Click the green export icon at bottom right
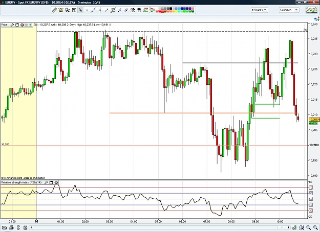Image resolution: width=320 pixels, height=232 pixels. coord(294,227)
